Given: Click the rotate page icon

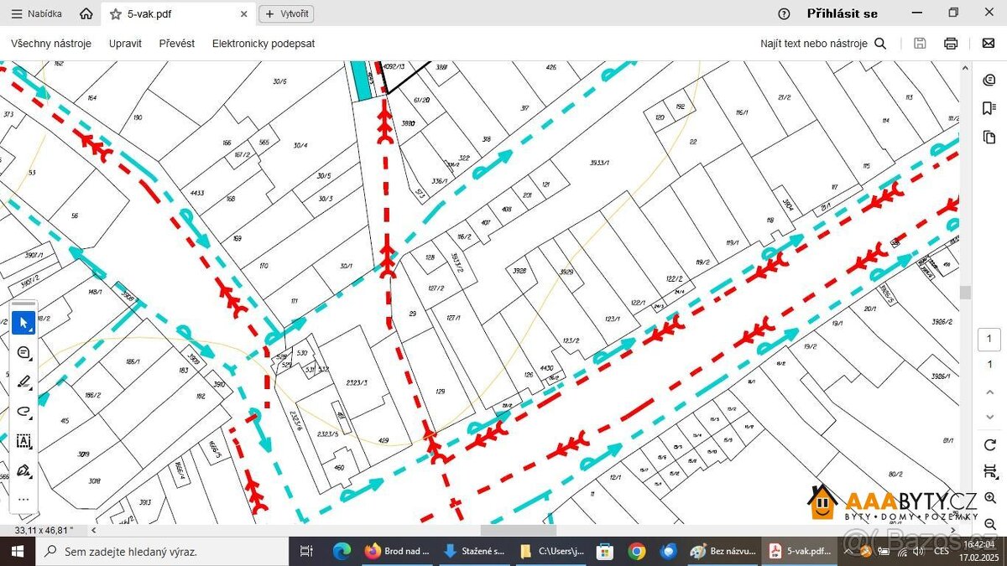Looking at the screenshot, I should coord(990,444).
